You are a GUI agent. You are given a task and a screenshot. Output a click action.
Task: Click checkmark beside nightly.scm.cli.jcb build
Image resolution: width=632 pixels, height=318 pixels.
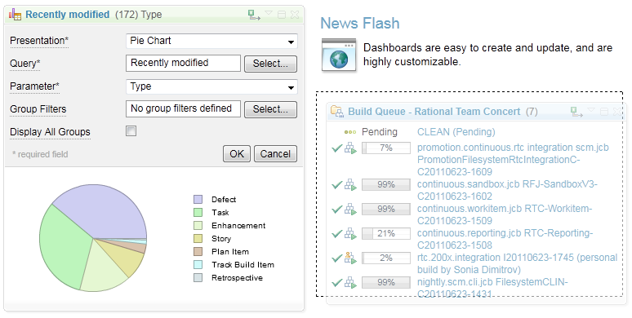[x=337, y=283]
